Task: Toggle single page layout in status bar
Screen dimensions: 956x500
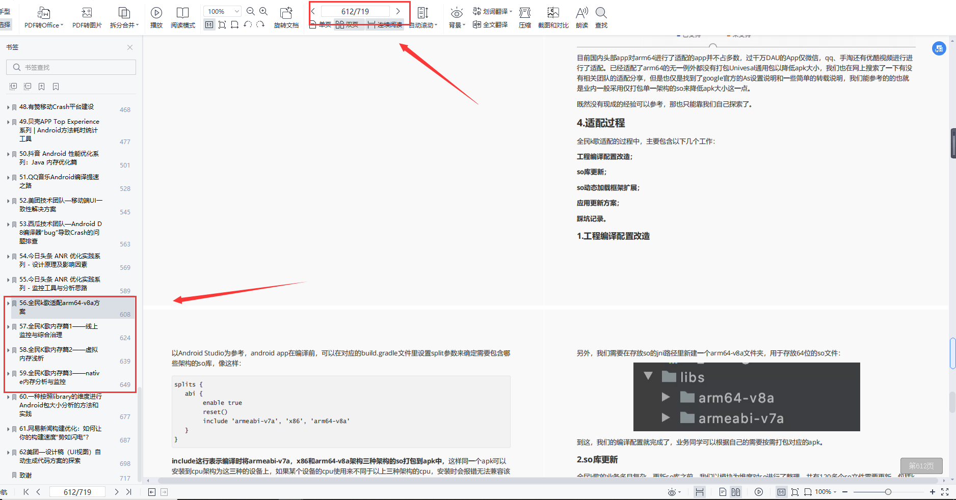Action: tap(723, 492)
